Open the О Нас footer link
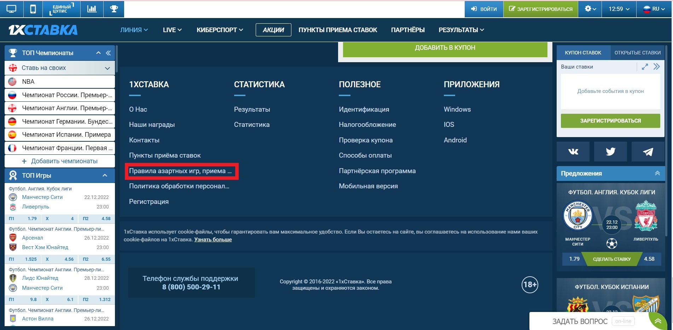Viewport: 673px width, 330px height. coord(138,110)
